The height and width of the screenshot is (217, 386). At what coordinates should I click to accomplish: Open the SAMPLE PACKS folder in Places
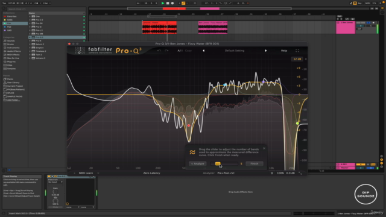[14, 96]
